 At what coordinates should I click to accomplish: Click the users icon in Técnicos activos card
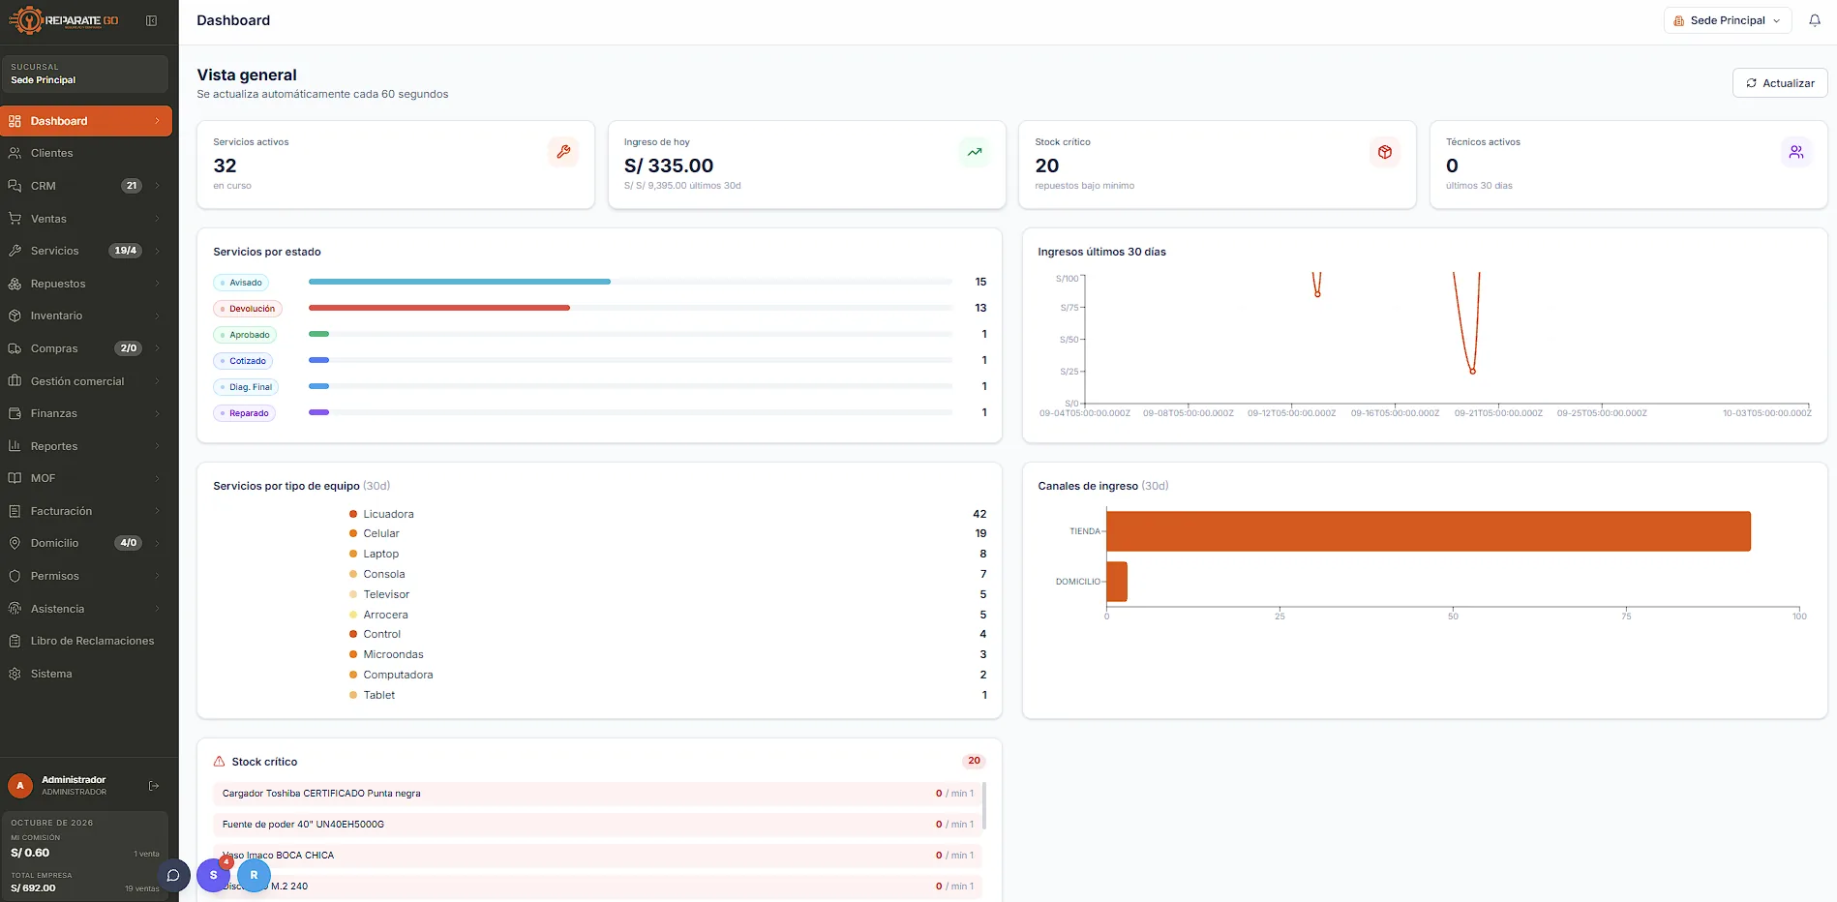click(1796, 152)
